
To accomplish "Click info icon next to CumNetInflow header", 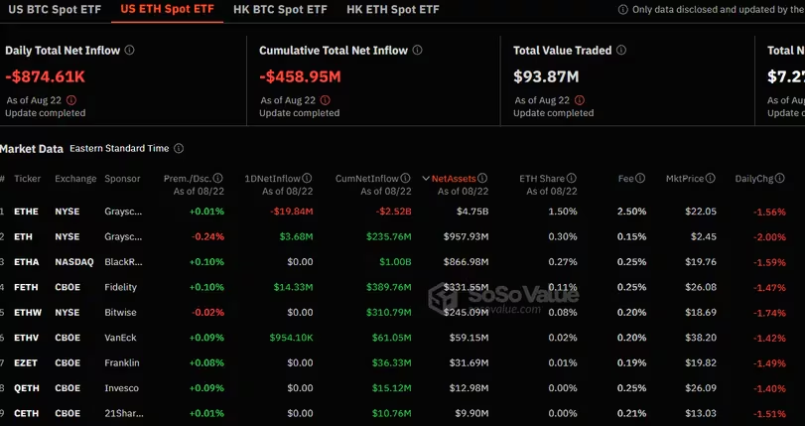I will coord(405,179).
